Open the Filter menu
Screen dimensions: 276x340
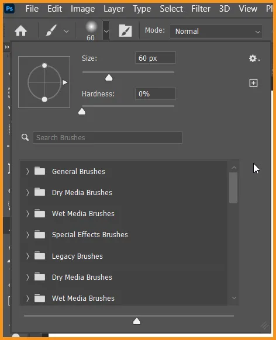[x=201, y=9]
